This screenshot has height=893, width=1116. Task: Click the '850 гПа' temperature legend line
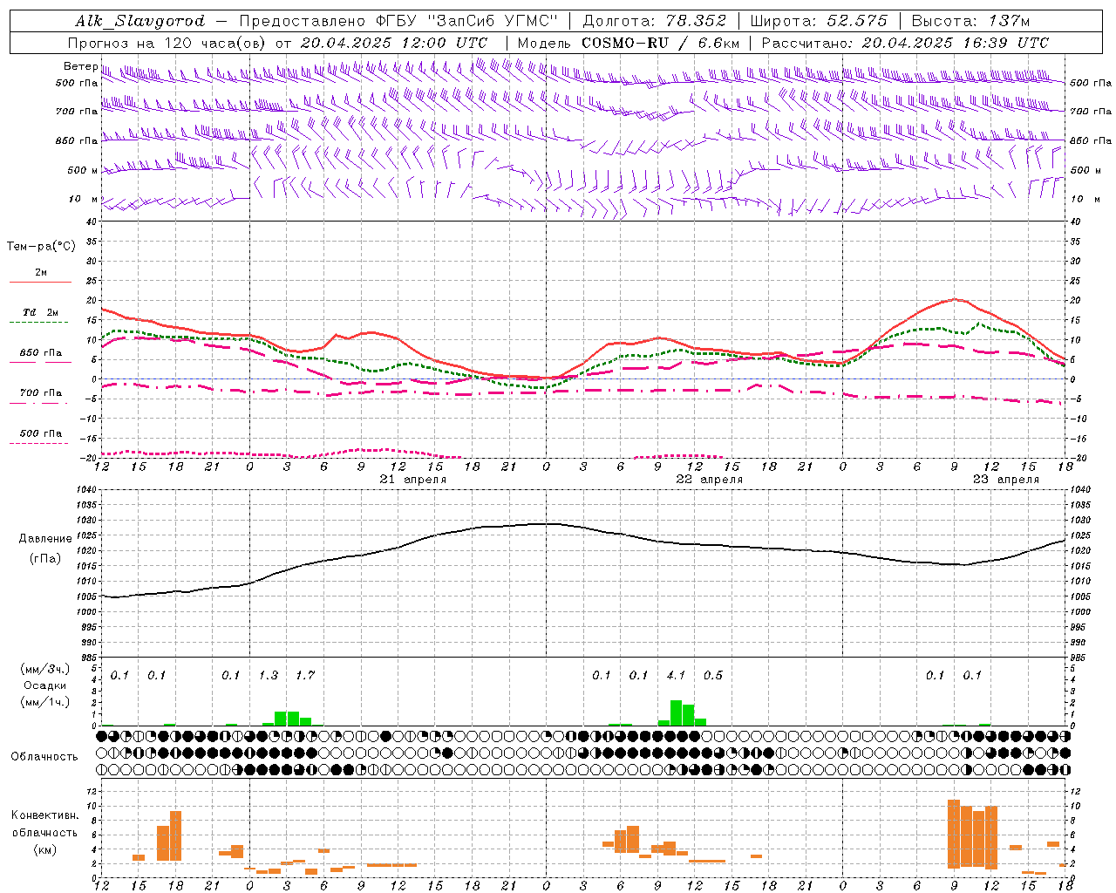click(x=40, y=361)
